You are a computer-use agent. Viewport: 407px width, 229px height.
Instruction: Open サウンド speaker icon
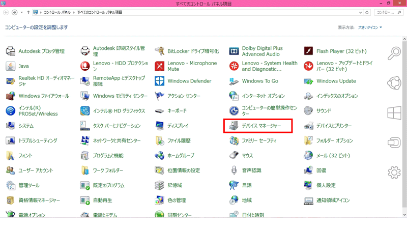(x=308, y=111)
